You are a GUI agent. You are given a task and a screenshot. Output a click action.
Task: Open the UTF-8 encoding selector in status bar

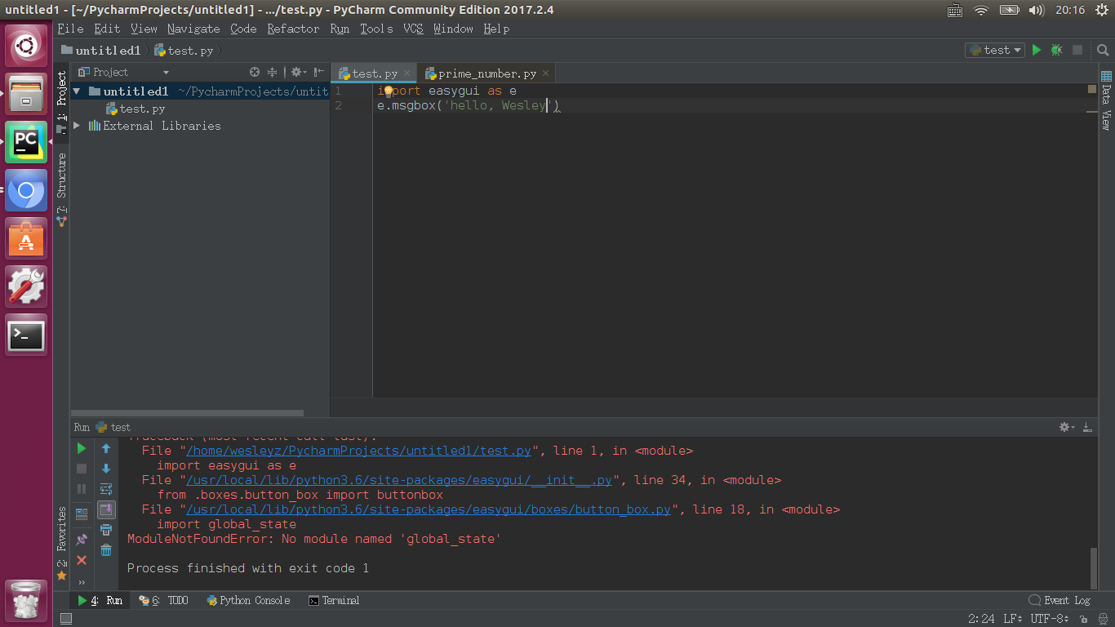click(x=1049, y=619)
